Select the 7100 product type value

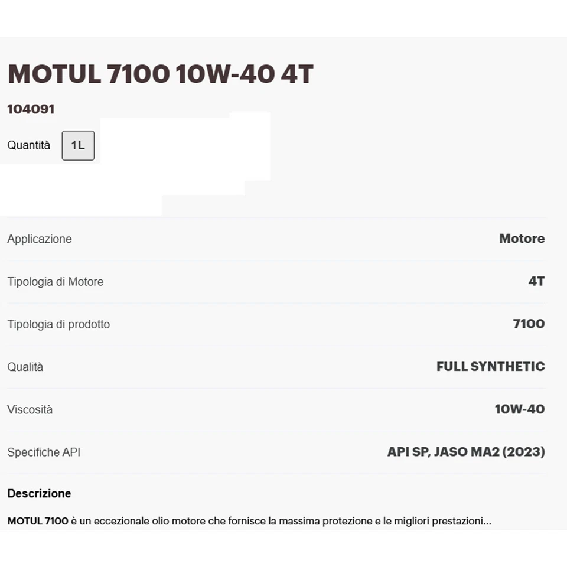[527, 324]
